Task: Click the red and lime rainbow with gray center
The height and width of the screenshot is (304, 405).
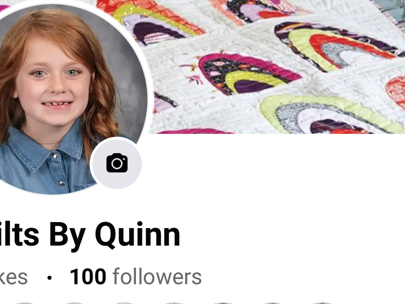Action: tap(337, 46)
